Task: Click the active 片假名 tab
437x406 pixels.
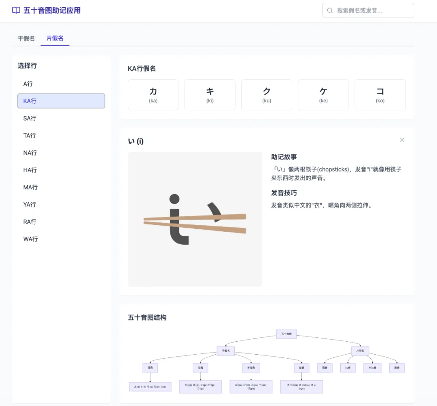Action: point(55,39)
